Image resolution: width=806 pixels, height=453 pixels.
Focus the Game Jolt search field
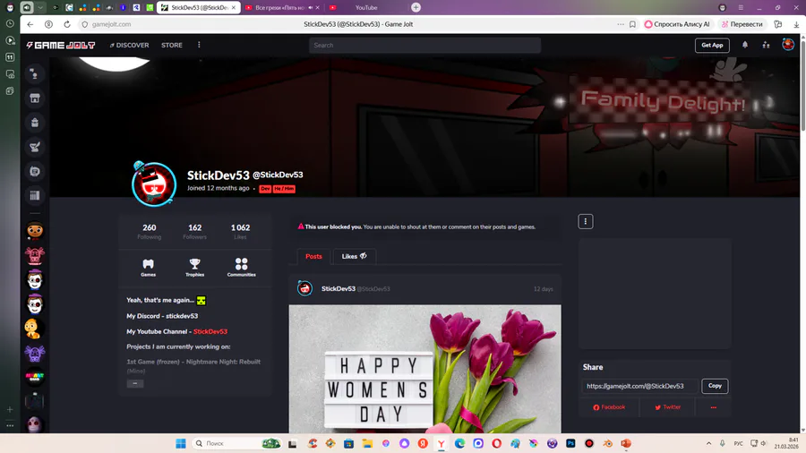click(424, 45)
